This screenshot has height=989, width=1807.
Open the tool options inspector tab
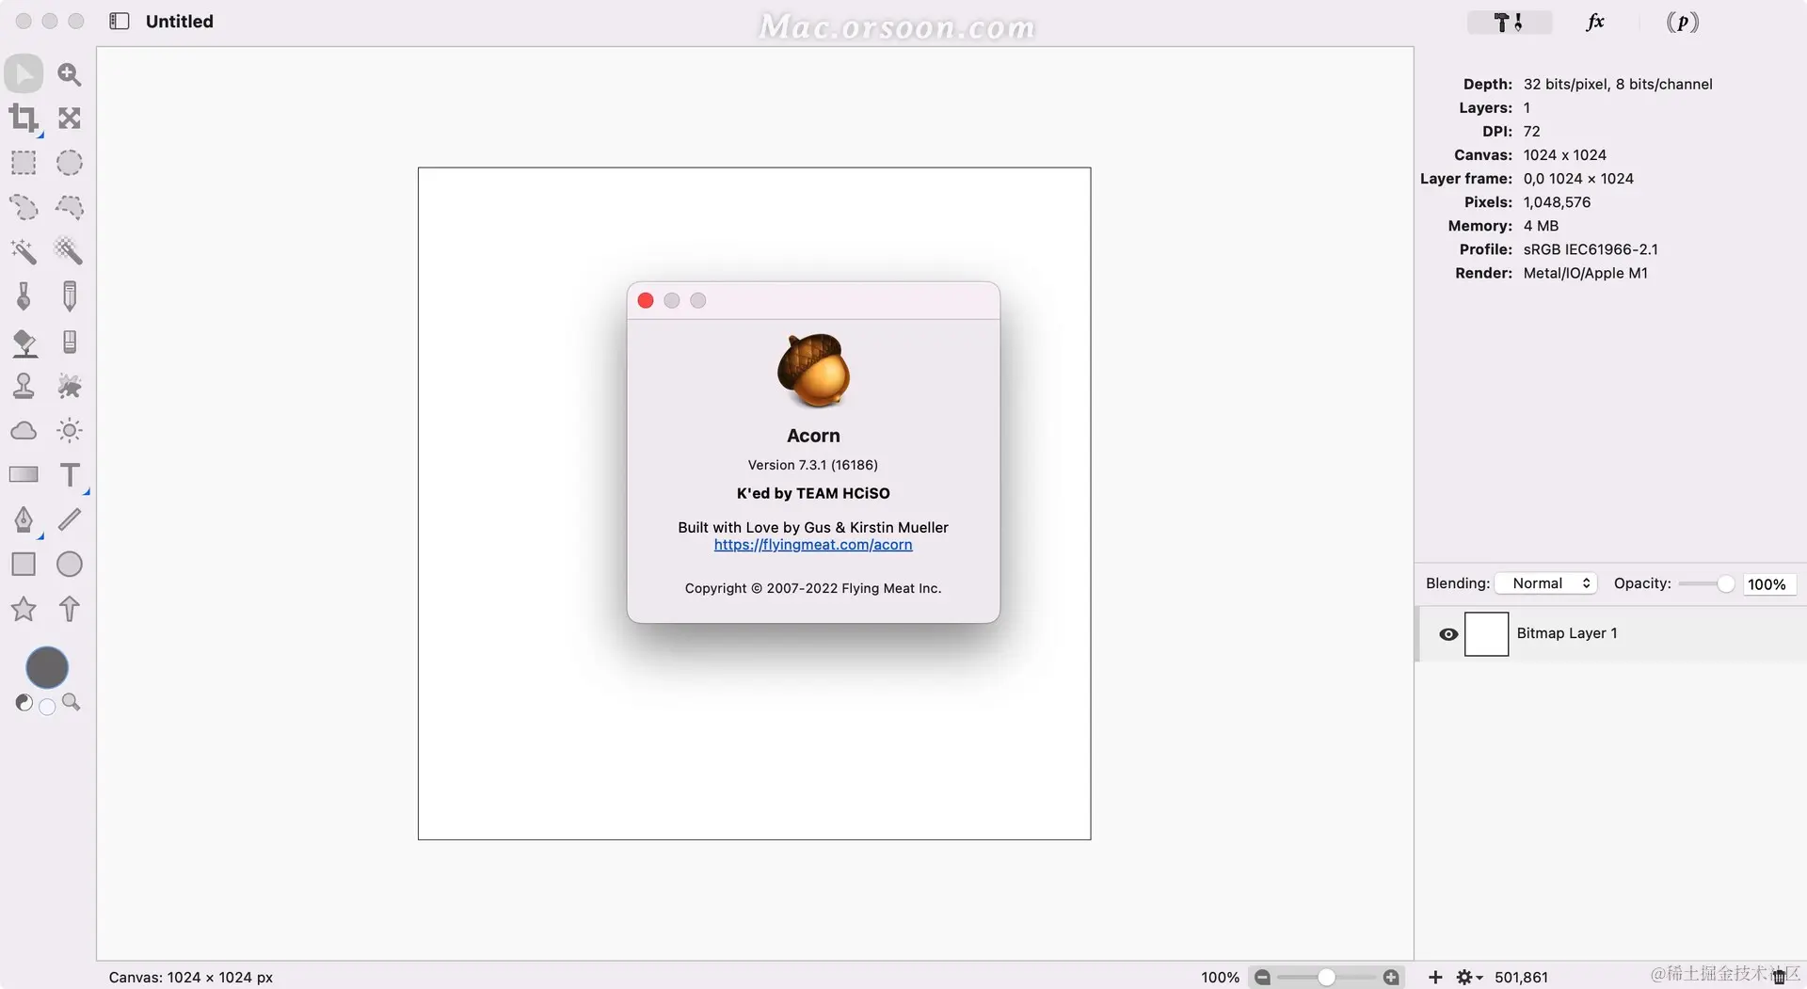point(1510,22)
